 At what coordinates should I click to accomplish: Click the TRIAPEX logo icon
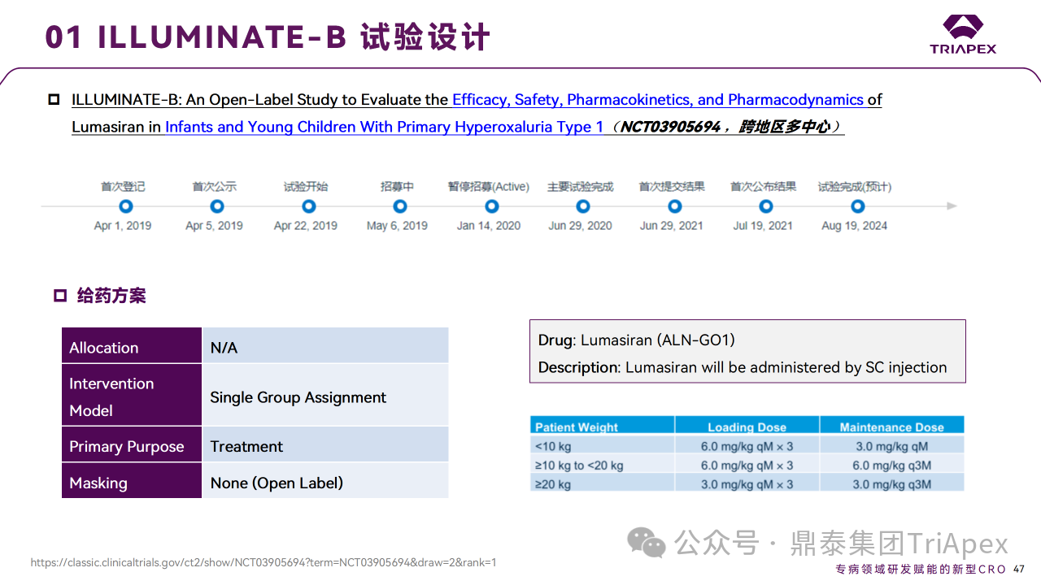click(x=963, y=27)
